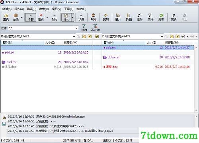Click the greyed 停止 stop icon
The height and width of the screenshot is (143, 199).
point(184,17)
